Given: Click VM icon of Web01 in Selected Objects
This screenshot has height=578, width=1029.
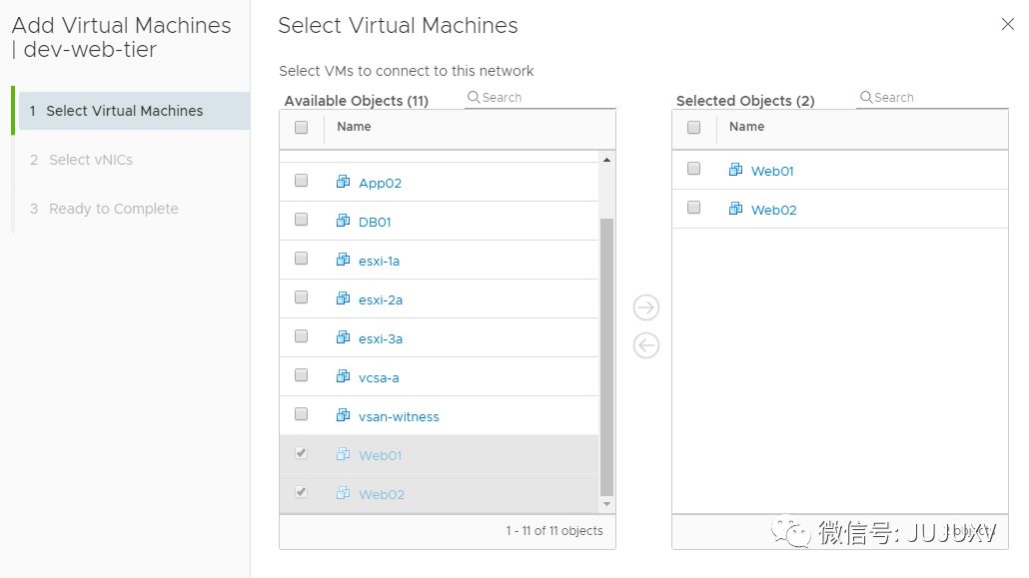Looking at the screenshot, I should coord(736,170).
